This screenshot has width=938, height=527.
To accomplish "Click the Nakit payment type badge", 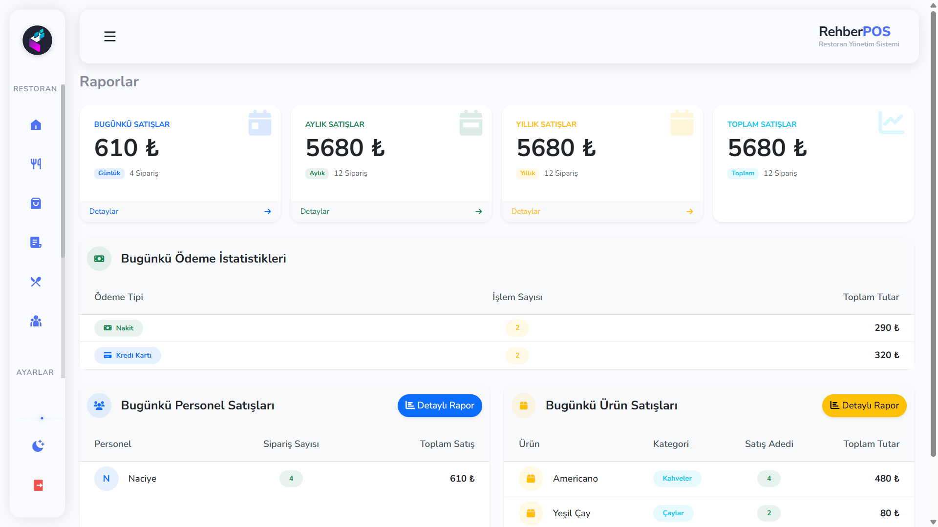I will (119, 328).
